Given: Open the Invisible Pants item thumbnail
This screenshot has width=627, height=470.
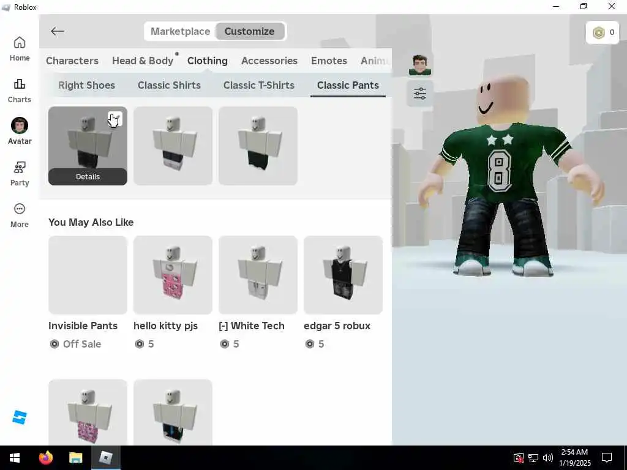Looking at the screenshot, I should coord(88,275).
